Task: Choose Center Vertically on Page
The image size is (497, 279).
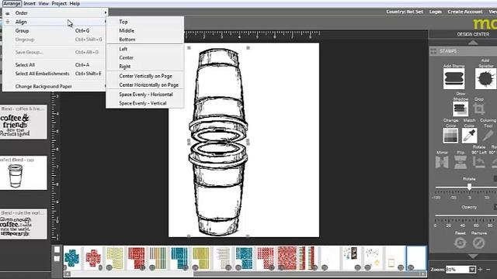Action: [x=145, y=76]
